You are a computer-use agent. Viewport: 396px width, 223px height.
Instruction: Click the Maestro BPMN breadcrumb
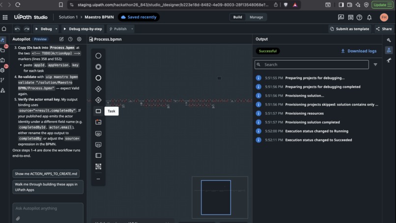pos(99,17)
